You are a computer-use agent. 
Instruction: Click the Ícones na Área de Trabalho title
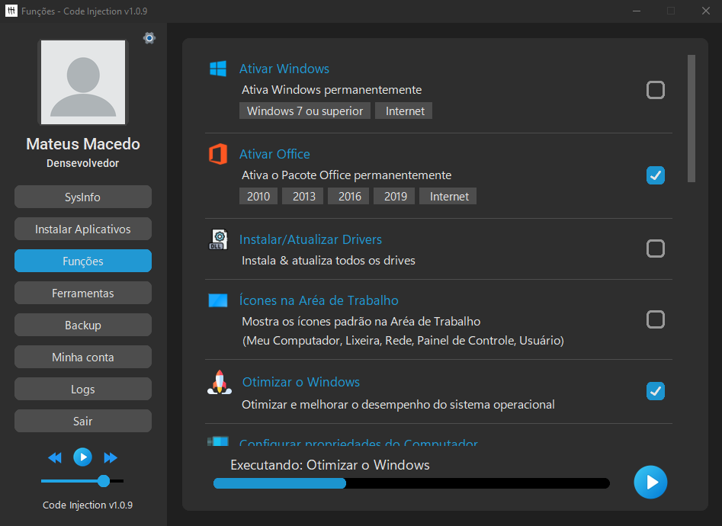click(x=319, y=300)
